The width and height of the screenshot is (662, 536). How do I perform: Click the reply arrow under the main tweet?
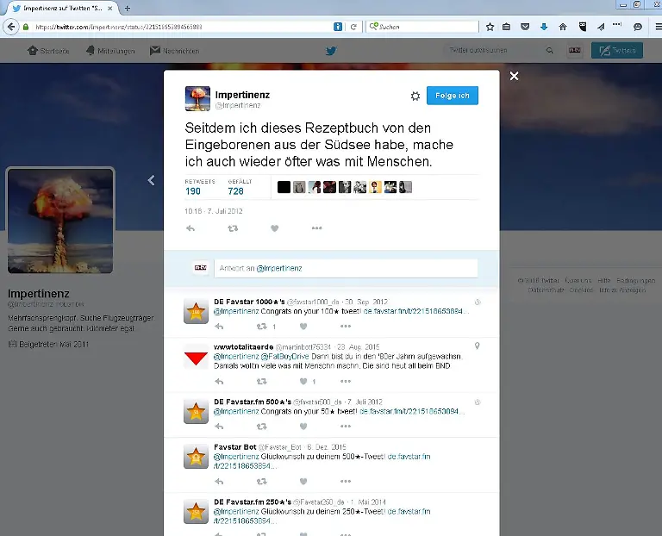190,228
